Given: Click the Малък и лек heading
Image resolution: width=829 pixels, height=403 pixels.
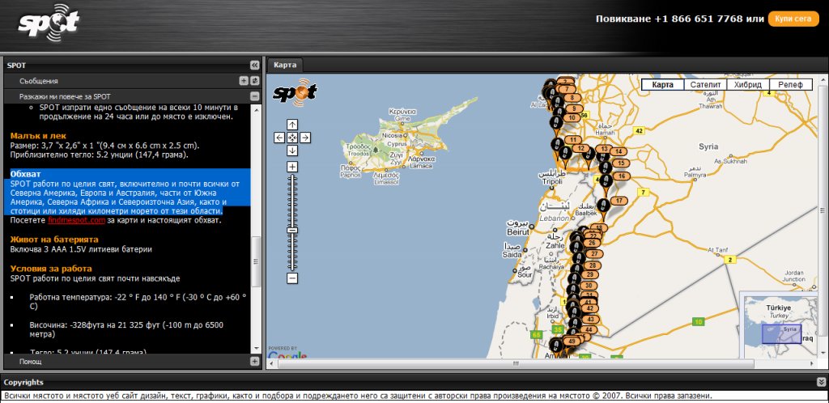Looking at the screenshot, I should point(38,136).
